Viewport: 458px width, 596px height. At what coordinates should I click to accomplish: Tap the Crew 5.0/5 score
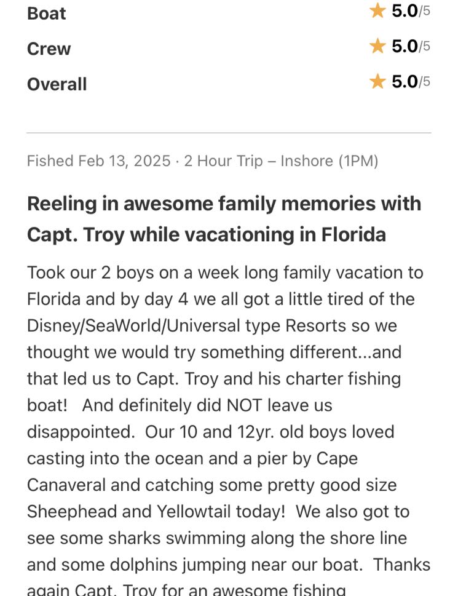(x=411, y=46)
